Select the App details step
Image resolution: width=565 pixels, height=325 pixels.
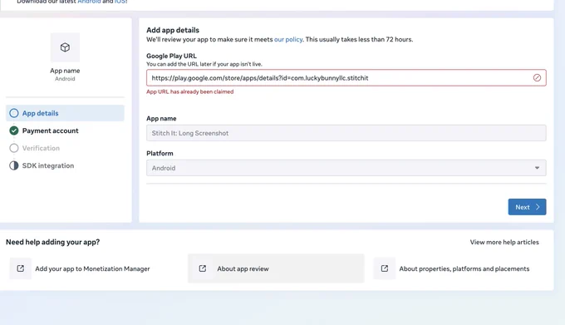65,113
